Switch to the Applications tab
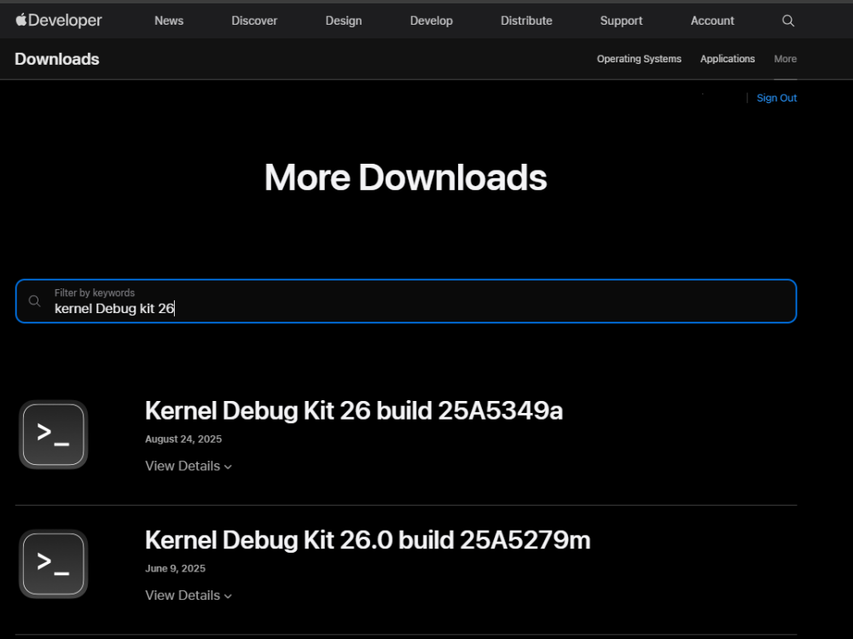The width and height of the screenshot is (853, 639). pos(728,59)
